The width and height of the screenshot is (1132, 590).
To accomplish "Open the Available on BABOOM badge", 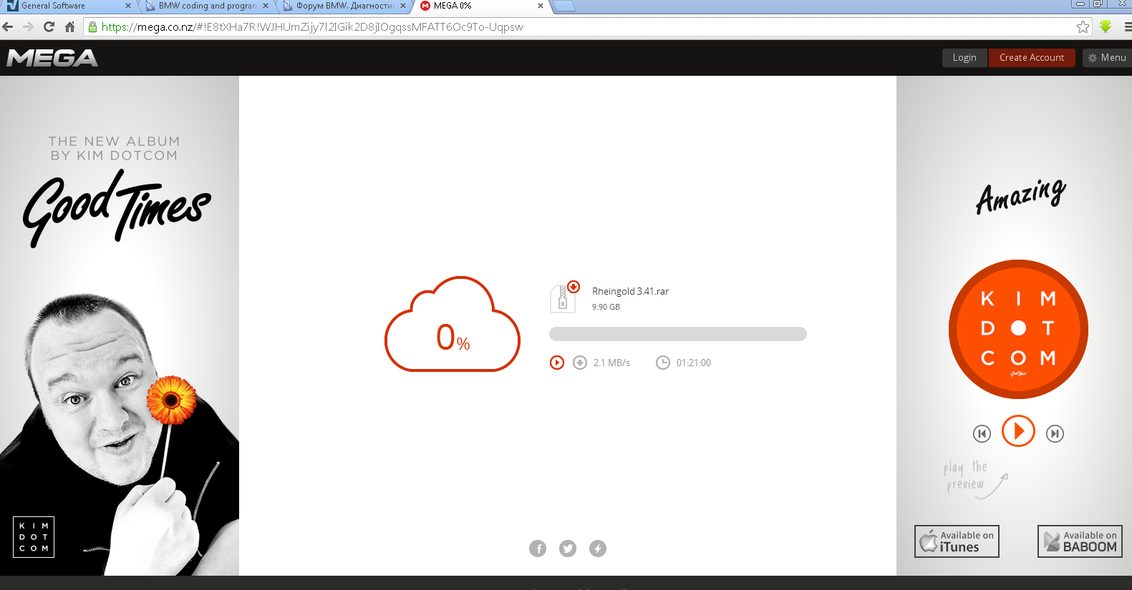I will [x=1080, y=541].
